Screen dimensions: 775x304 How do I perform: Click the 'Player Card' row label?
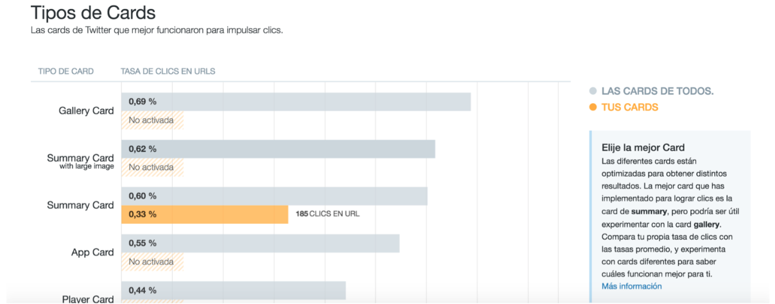coord(88,299)
